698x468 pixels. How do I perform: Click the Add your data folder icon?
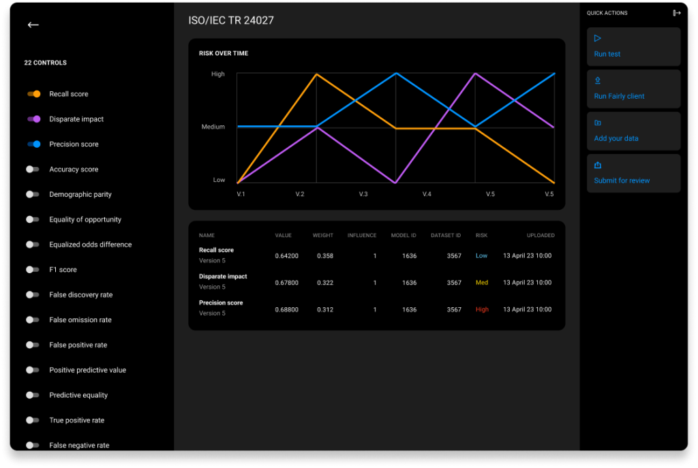click(597, 123)
